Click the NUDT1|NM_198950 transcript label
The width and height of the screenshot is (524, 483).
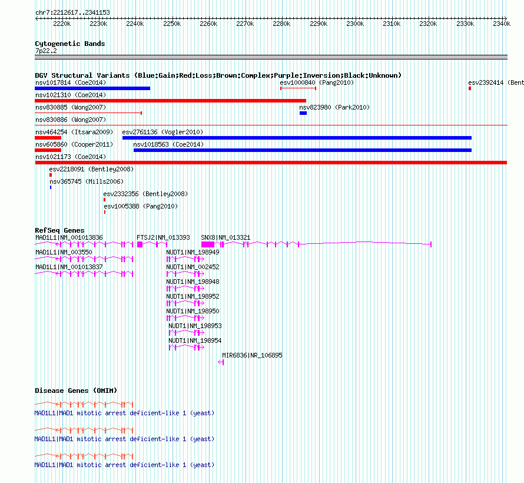(x=193, y=311)
